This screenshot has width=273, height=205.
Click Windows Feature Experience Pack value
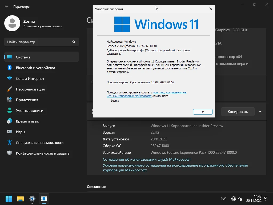click(x=194, y=152)
